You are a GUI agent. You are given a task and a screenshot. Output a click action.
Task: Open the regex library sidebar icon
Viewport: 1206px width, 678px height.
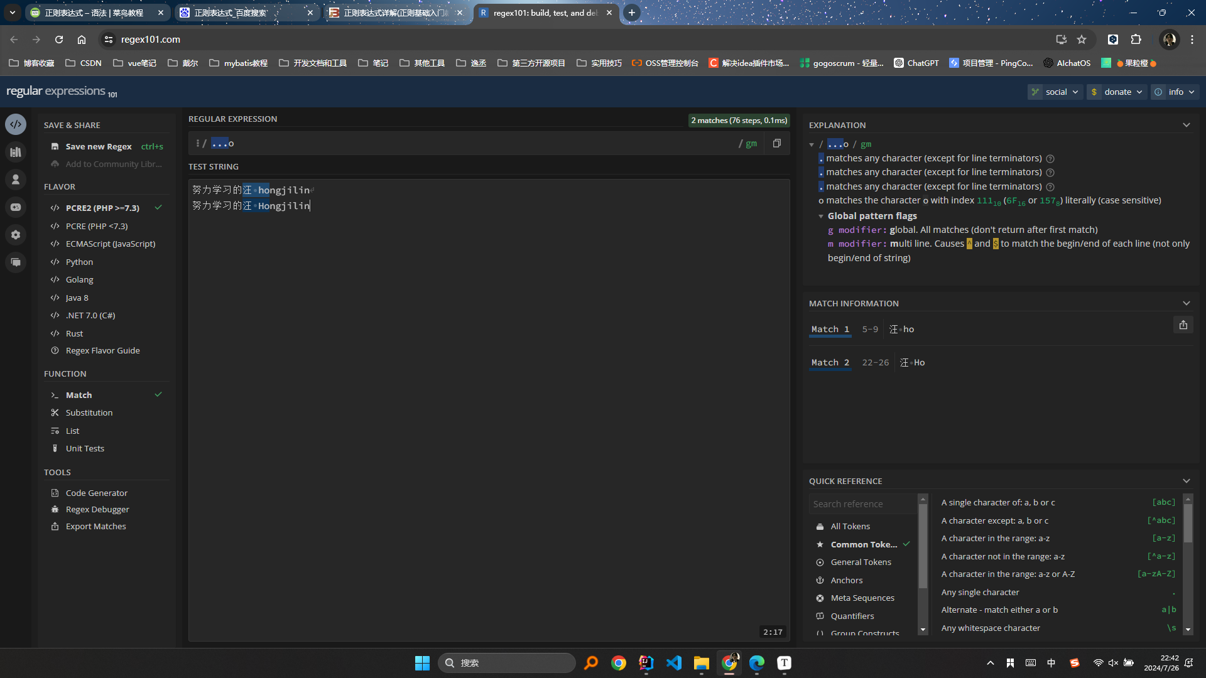coord(16,152)
